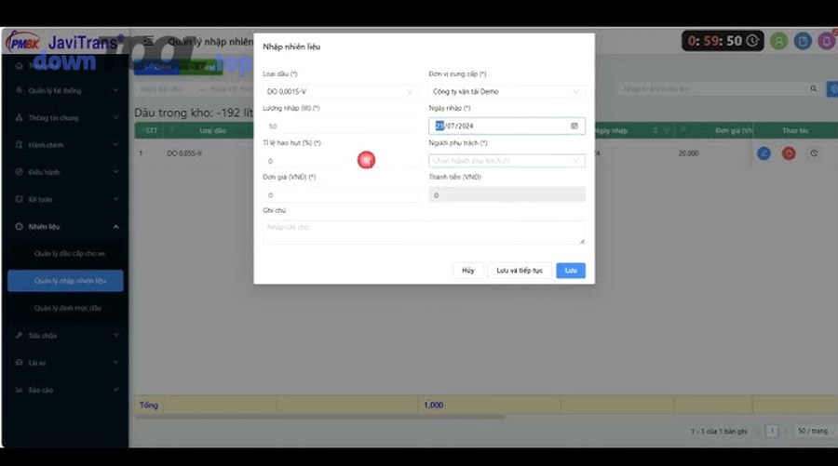Click the calendar icon in Ngày nhập field

click(x=574, y=126)
